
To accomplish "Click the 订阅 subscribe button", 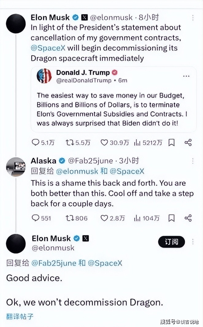I will (x=171, y=242).
